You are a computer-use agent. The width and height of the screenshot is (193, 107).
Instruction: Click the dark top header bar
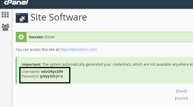(x=103, y=4)
